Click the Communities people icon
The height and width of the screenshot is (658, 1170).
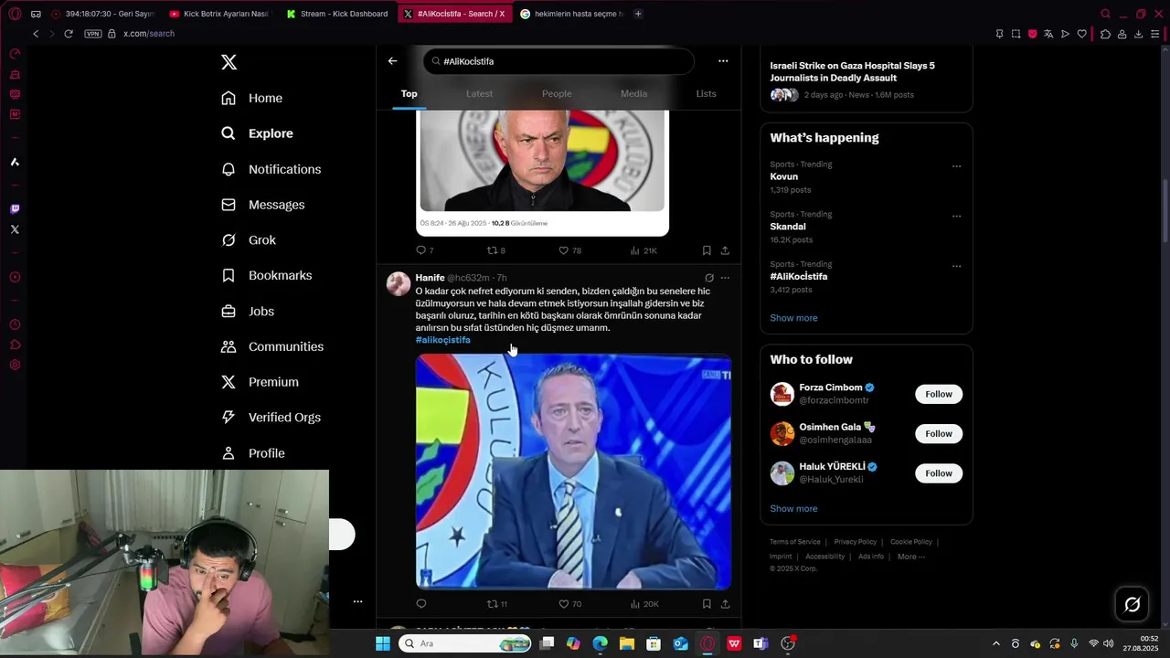(x=229, y=346)
